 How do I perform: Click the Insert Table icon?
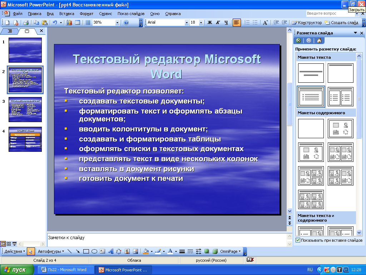click(78, 23)
